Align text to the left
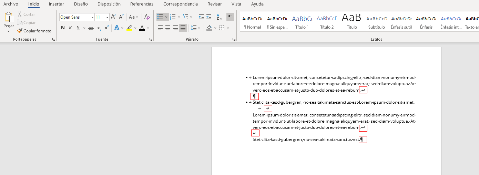479x175 pixels. pos(160,28)
